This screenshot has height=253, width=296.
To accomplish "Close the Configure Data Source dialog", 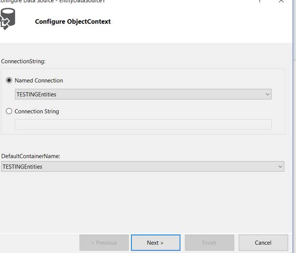I will [x=281, y=1].
